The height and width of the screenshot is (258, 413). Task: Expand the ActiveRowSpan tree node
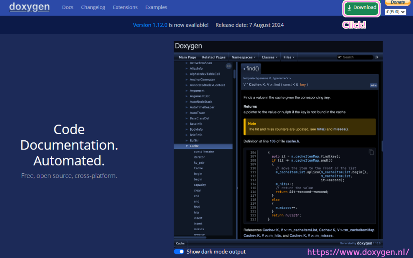pos(186,63)
